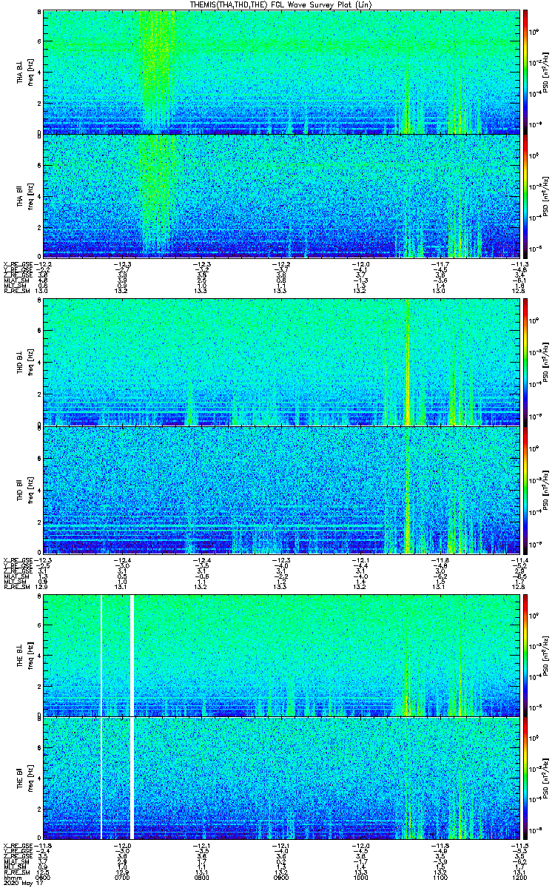Click the PSD color bar beside THD B∥ panel
555x888 pixels.
tap(525, 489)
